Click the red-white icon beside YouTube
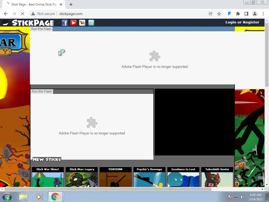This screenshot has height=202, width=269. 82,23
